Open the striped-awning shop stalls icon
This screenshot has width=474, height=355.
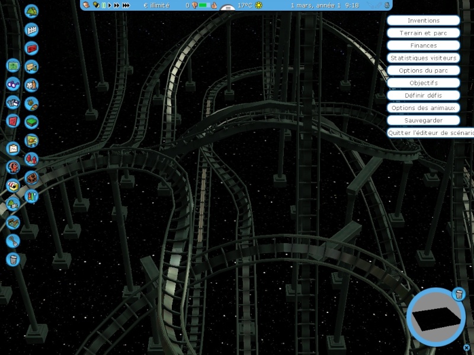pyautogui.click(x=12, y=185)
